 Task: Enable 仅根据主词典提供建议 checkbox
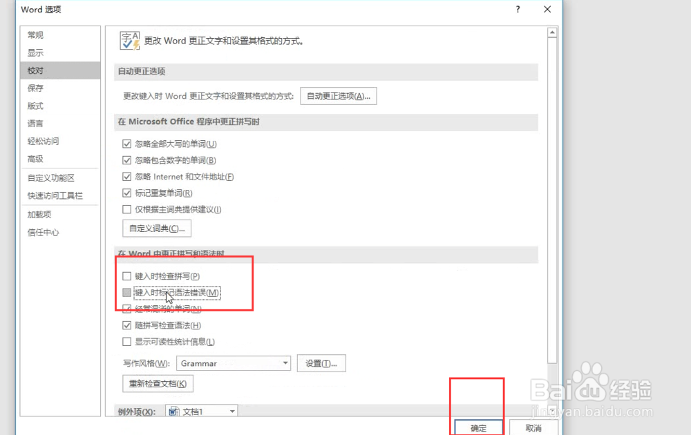127,209
